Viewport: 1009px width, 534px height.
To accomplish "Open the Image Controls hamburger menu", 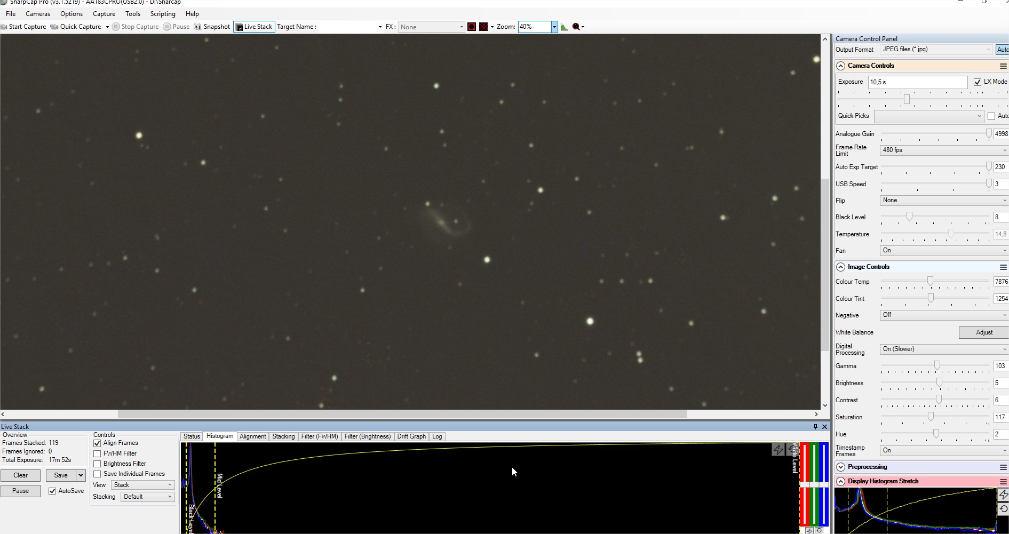I will click(x=1003, y=267).
